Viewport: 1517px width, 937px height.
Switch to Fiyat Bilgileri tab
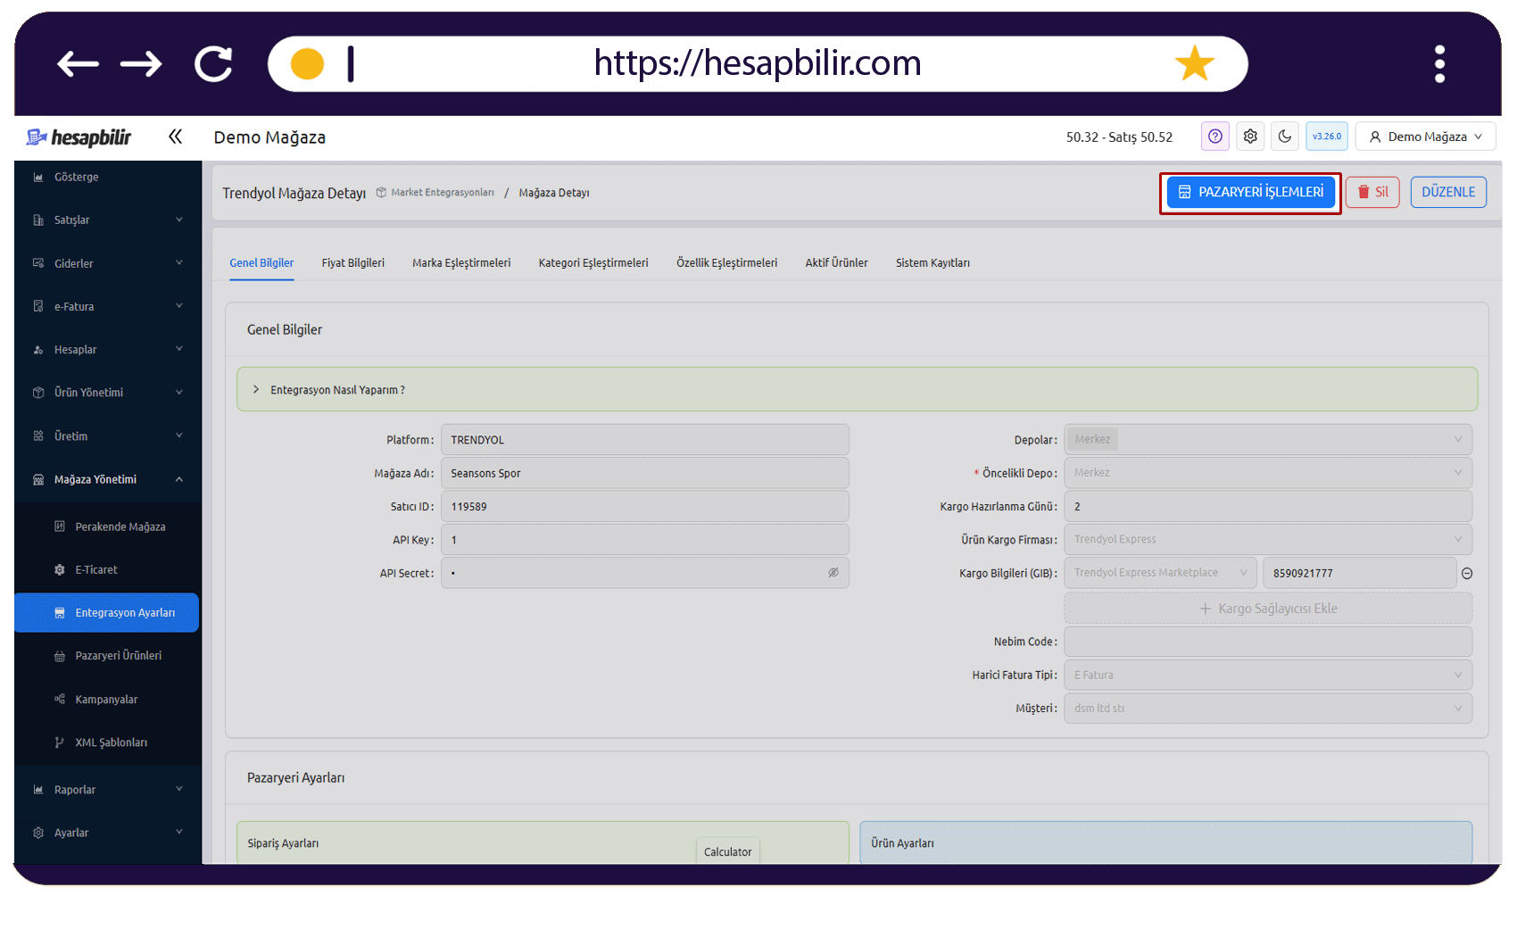[352, 263]
